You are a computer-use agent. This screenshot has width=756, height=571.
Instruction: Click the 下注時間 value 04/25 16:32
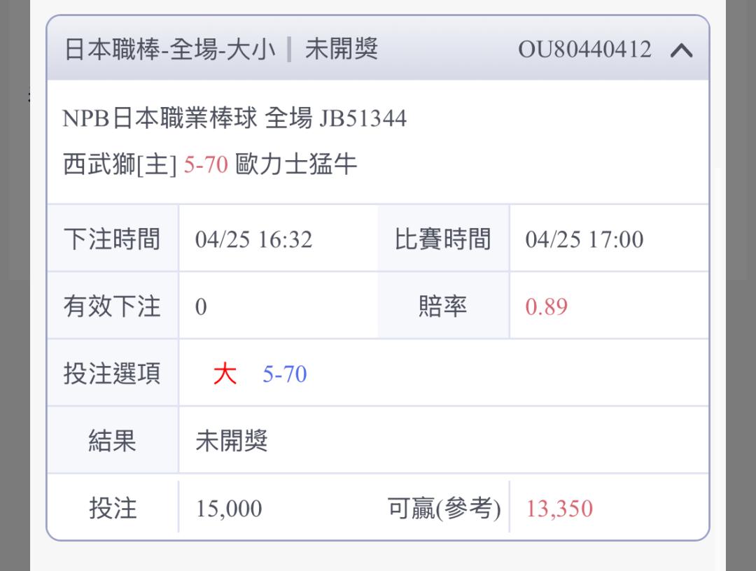point(253,239)
